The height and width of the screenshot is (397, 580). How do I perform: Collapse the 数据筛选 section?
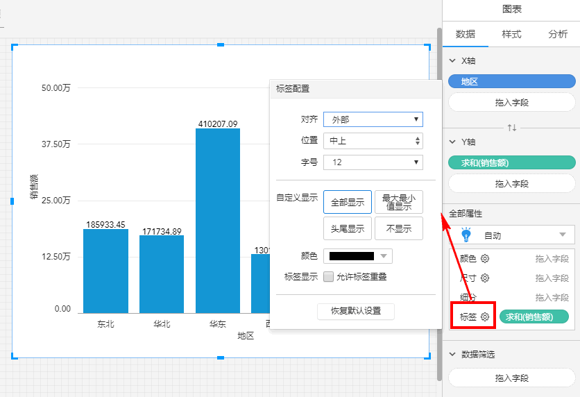[x=454, y=355]
